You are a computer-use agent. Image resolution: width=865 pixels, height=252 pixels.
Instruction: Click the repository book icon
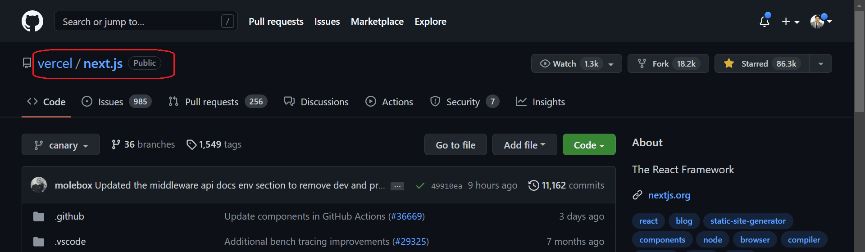click(x=27, y=63)
